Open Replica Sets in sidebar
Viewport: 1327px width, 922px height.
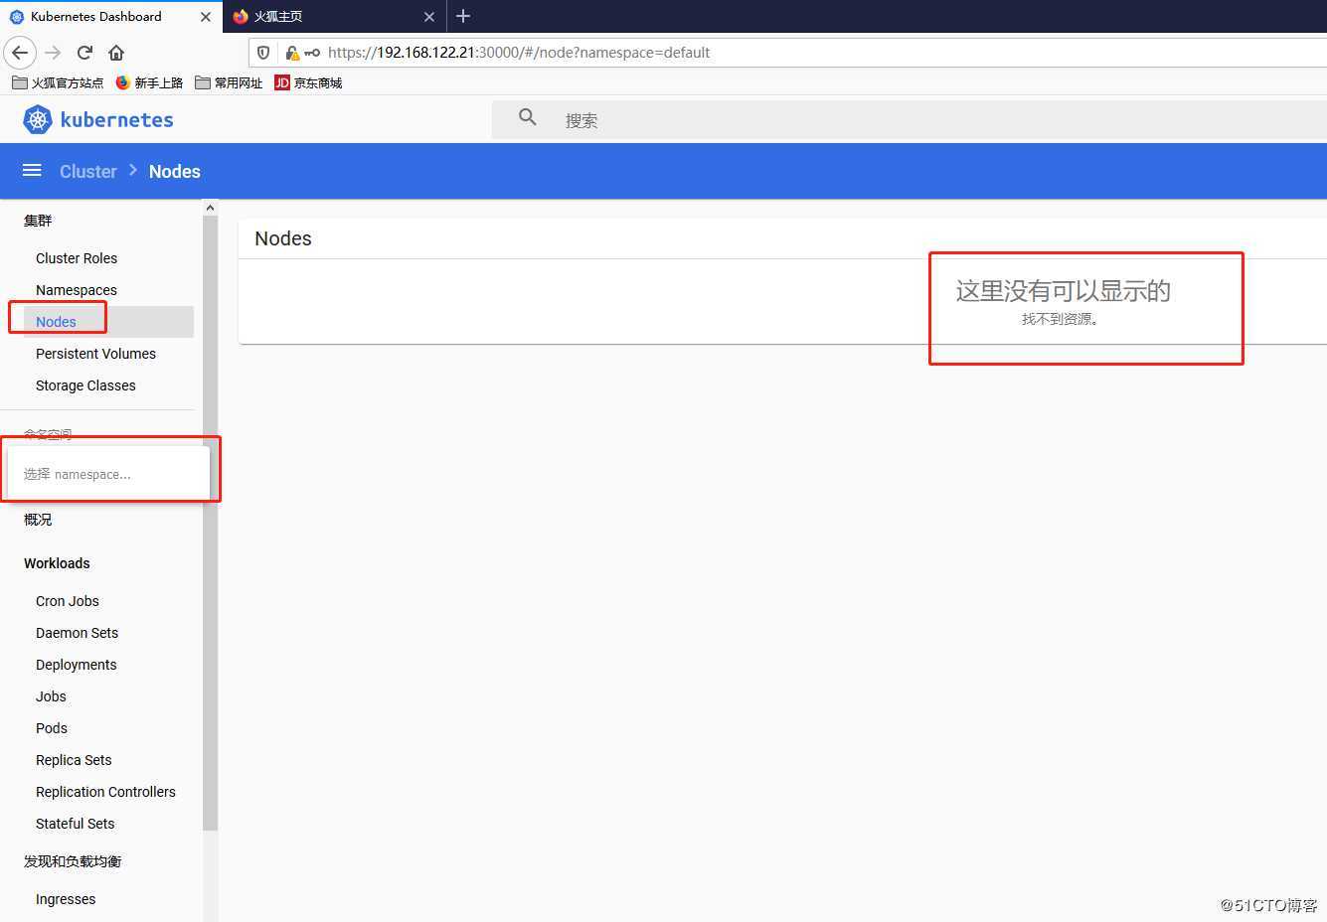[x=74, y=760]
